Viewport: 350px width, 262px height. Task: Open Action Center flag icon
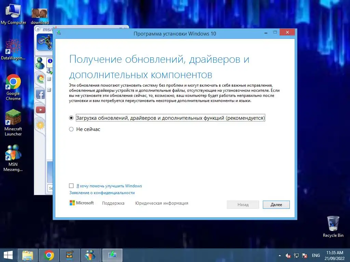(x=305, y=256)
